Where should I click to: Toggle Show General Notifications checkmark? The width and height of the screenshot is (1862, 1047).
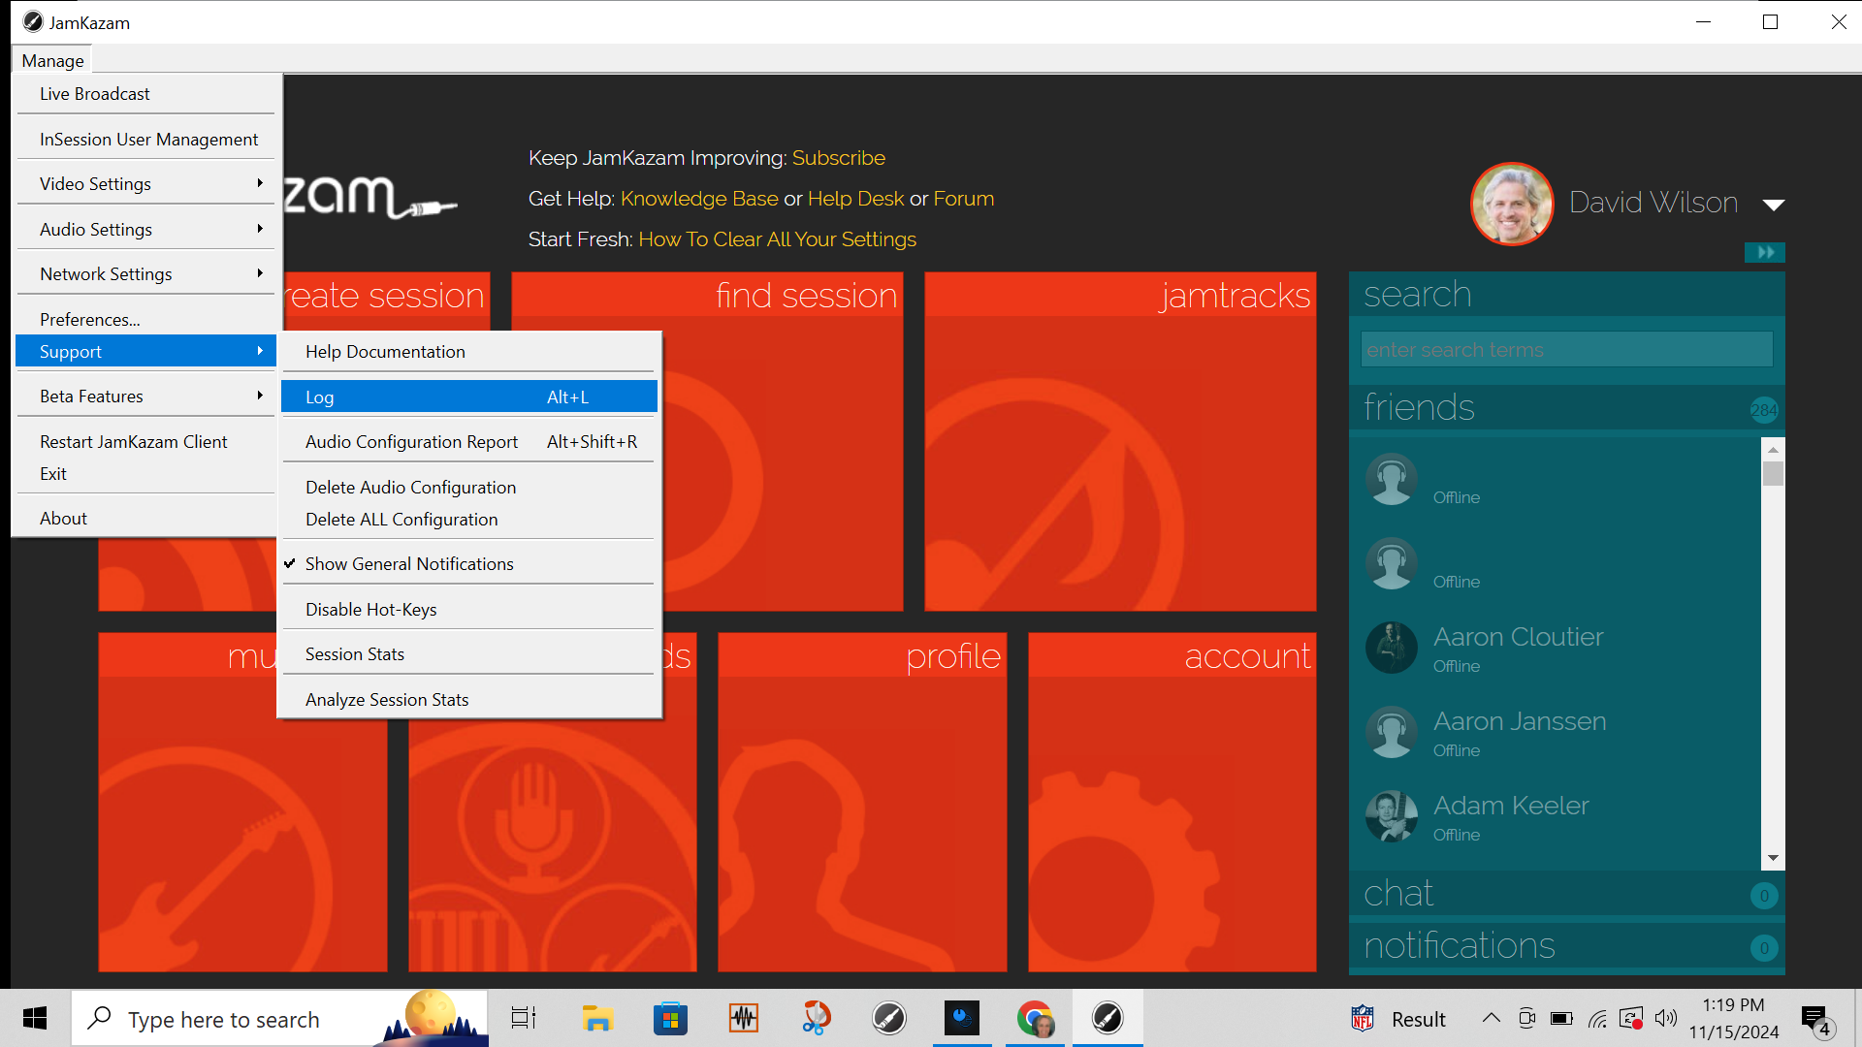click(x=409, y=564)
